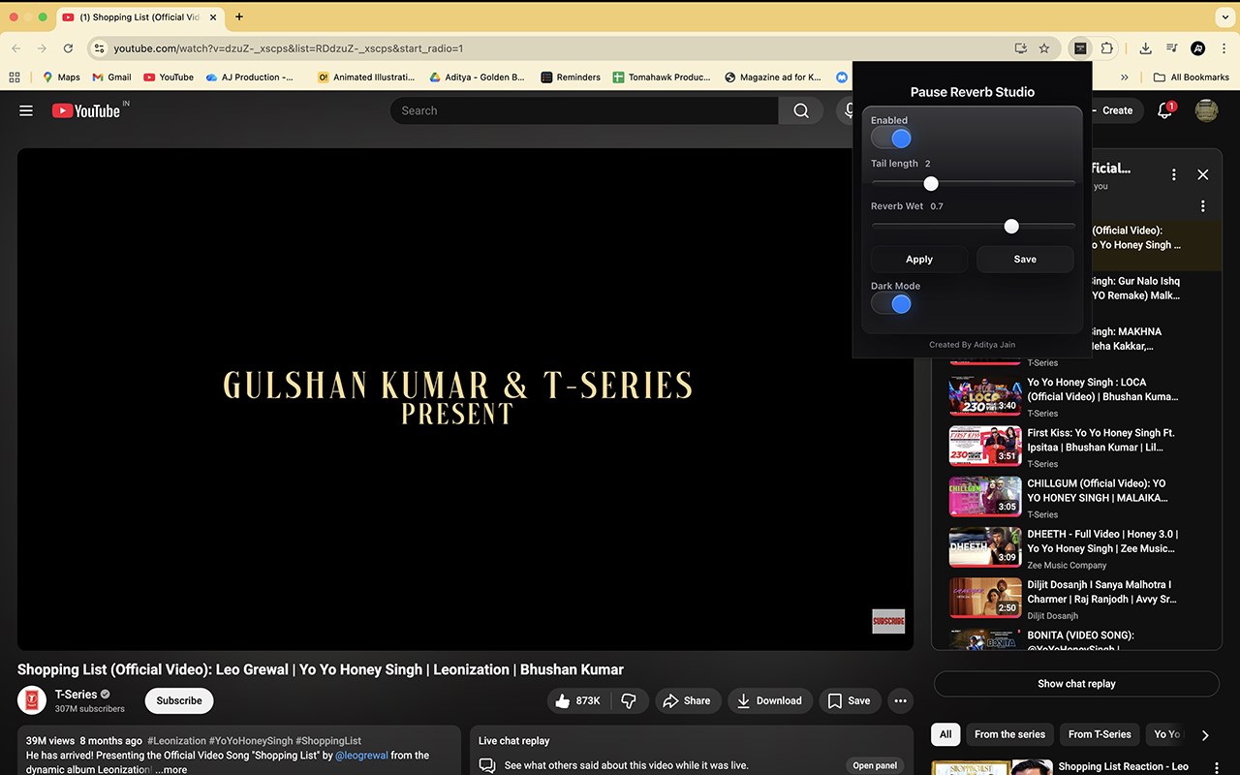1240x775 pixels.
Task: Open the @leogrewal channel link
Action: click(377, 756)
